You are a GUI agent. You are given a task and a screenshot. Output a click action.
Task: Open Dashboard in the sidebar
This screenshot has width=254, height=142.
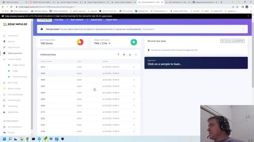point(13,35)
